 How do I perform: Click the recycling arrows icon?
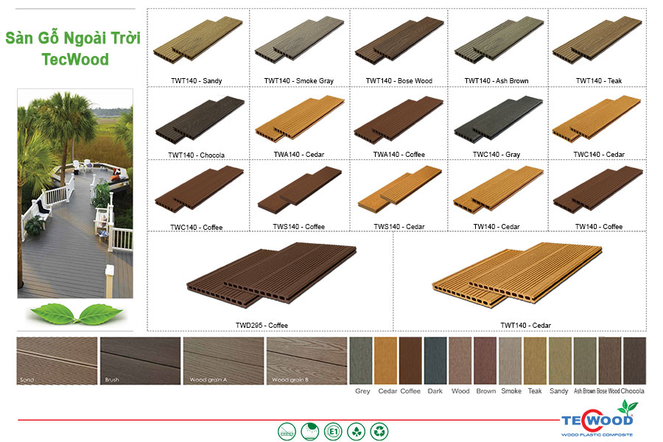click(379, 432)
